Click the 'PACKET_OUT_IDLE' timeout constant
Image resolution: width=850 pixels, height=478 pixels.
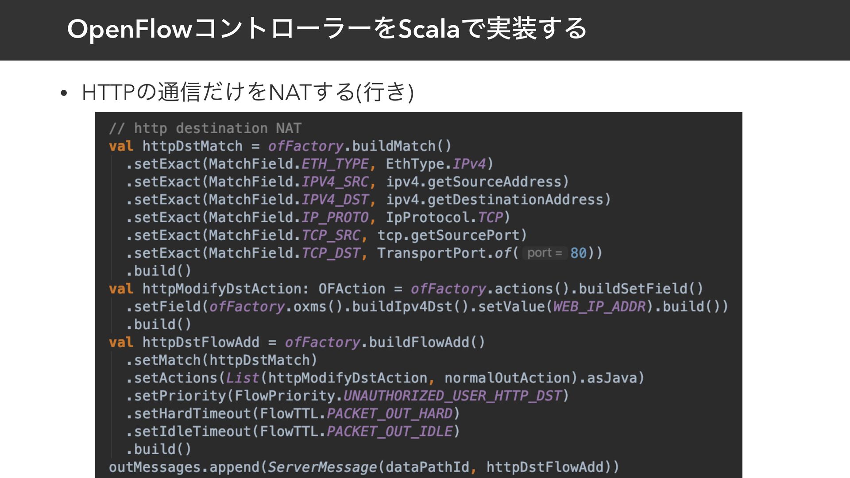(x=389, y=432)
